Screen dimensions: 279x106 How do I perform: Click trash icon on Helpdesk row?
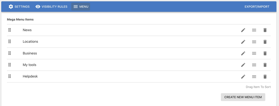pyautogui.click(x=265, y=76)
